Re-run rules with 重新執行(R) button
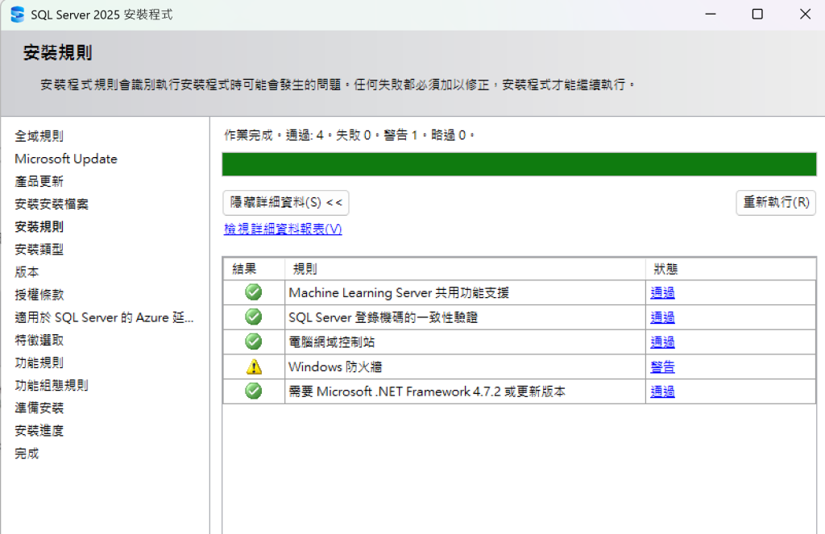Screen dimensions: 825x534 [x=776, y=202]
